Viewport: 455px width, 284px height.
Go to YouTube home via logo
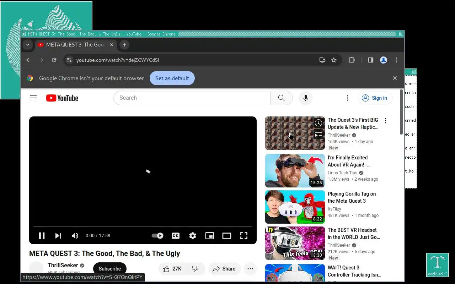[62, 98]
